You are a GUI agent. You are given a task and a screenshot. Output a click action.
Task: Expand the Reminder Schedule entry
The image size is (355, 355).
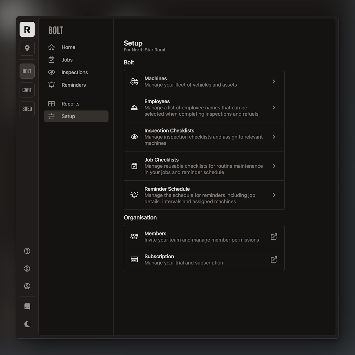[204, 195]
